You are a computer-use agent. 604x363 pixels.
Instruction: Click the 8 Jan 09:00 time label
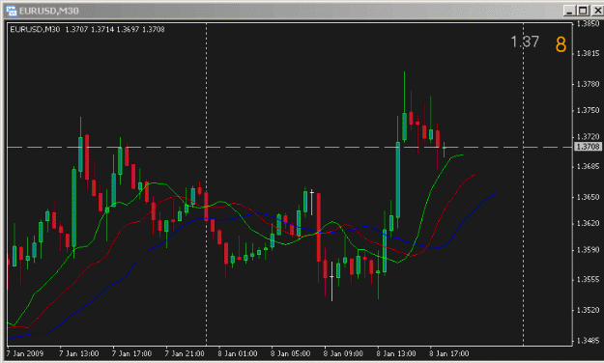click(x=343, y=353)
